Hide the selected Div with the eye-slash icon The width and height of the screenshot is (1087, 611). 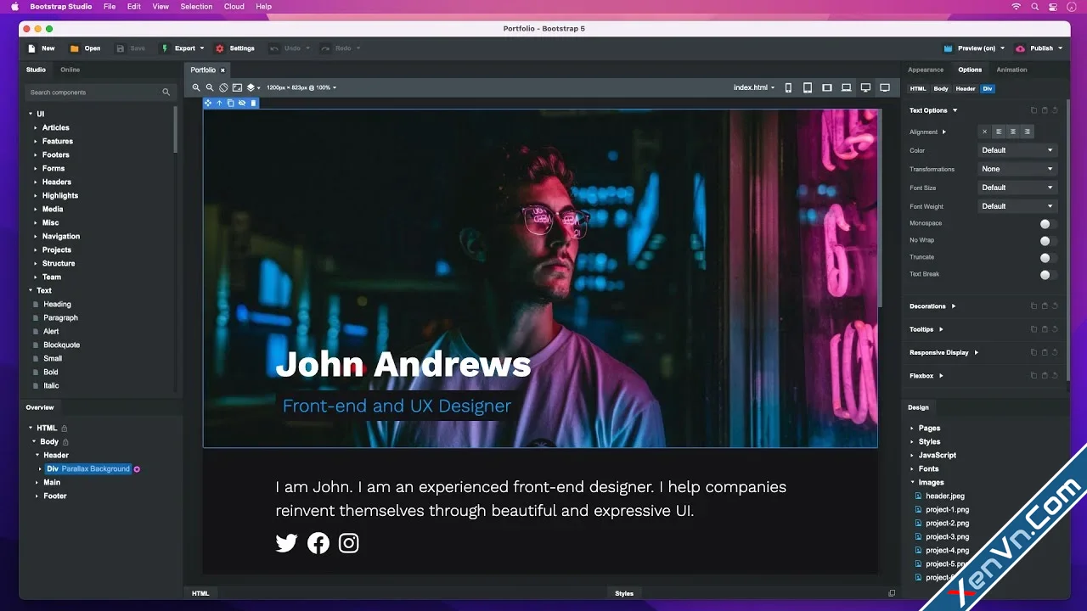241,103
